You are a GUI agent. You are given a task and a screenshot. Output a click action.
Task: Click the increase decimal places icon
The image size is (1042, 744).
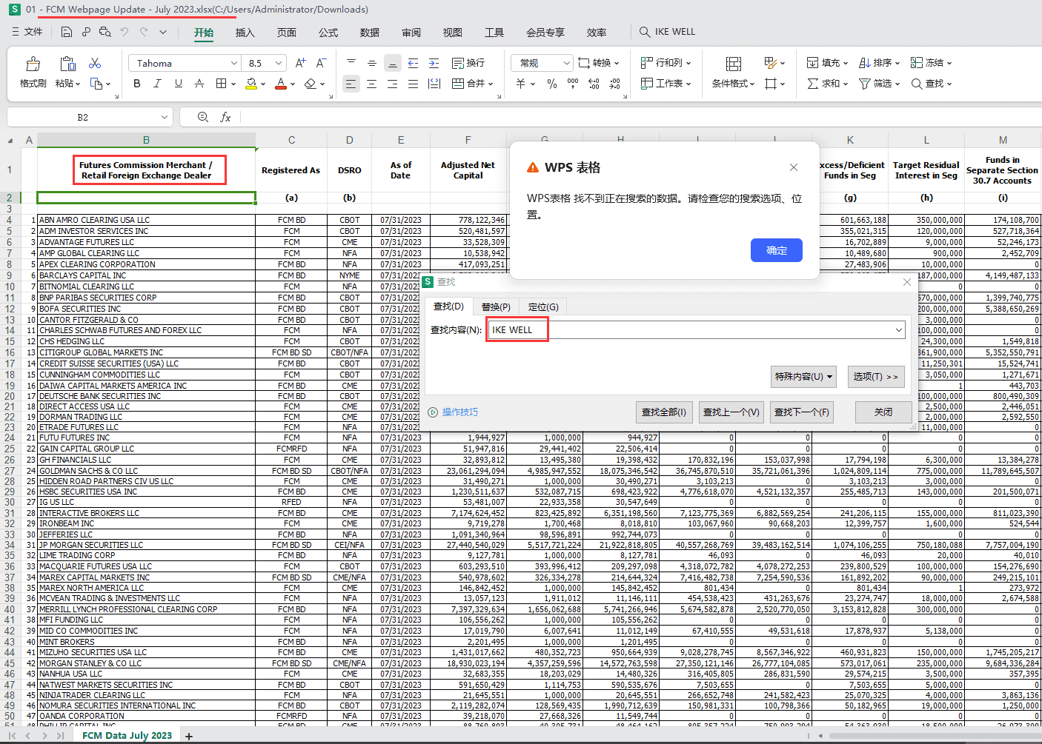pyautogui.click(x=594, y=84)
